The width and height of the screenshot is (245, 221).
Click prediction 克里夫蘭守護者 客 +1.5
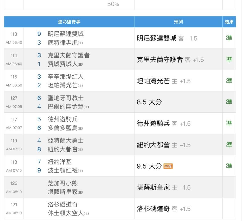[x=170, y=60]
